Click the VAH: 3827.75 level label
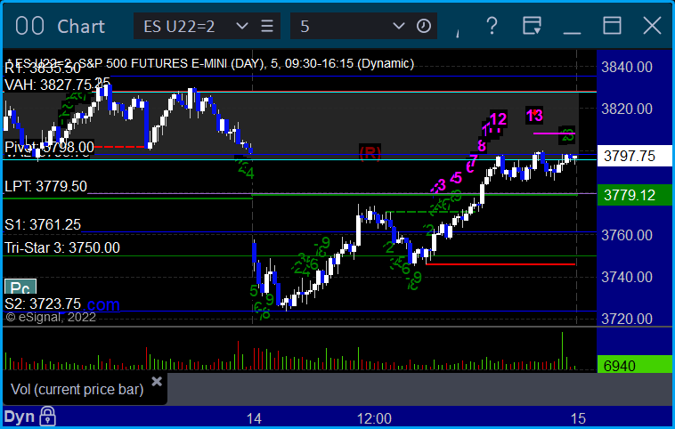This screenshot has height=429, width=675. click(50, 85)
